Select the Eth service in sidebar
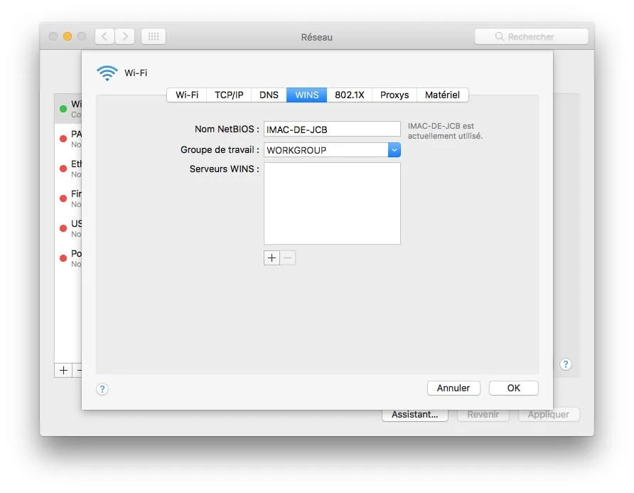634x493 pixels. (68, 169)
